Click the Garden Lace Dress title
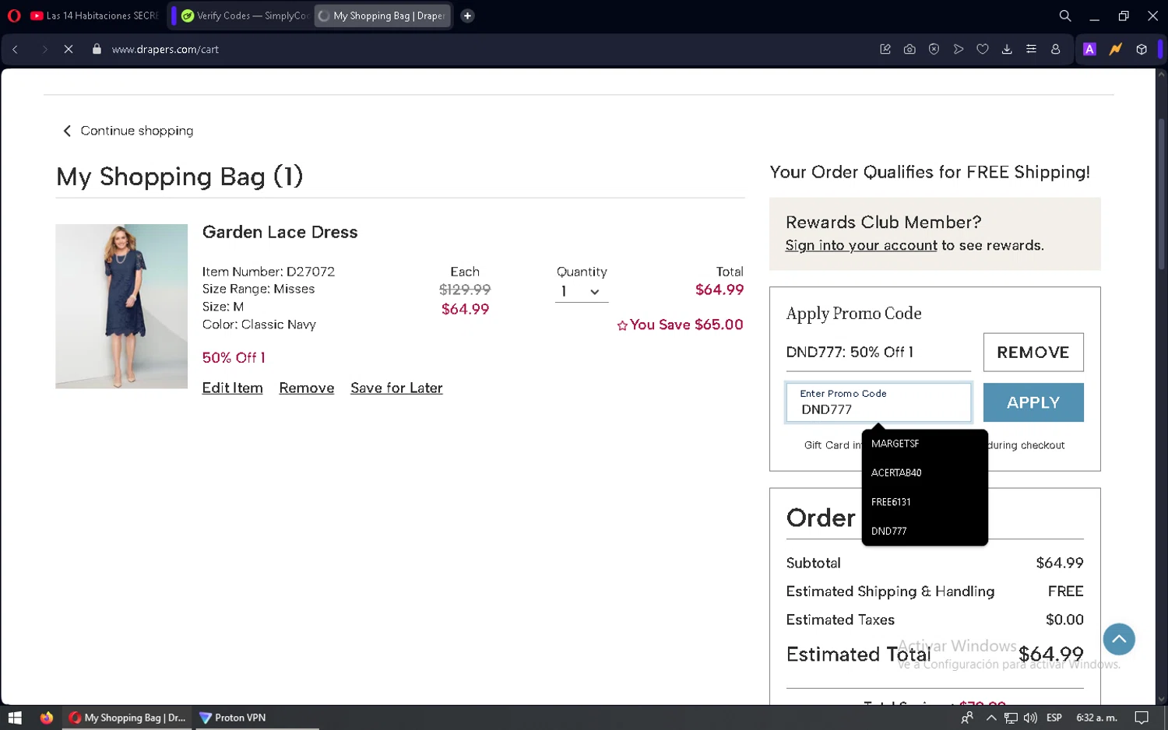This screenshot has width=1168, height=730. (280, 232)
